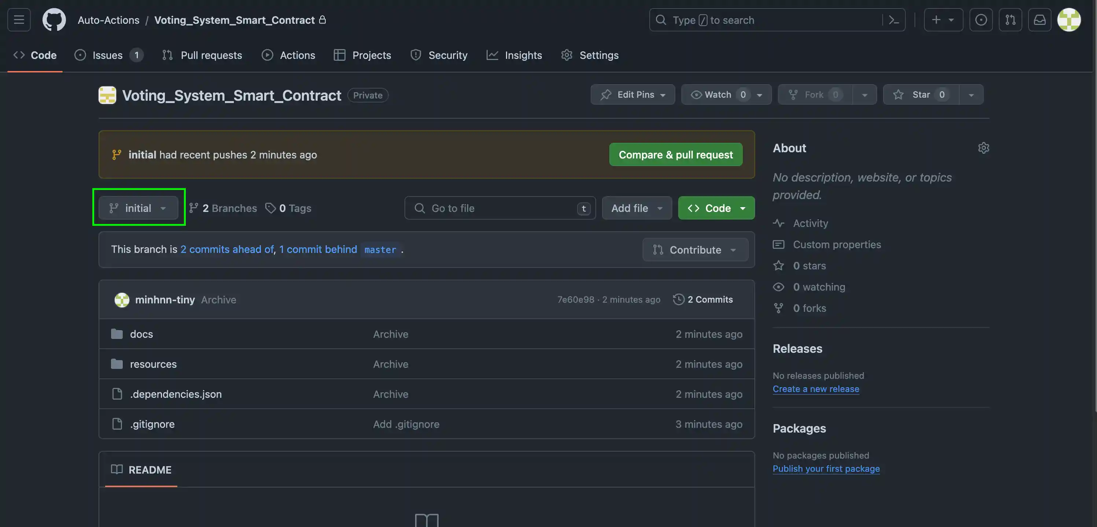Image resolution: width=1097 pixels, height=527 pixels.
Task: Open the pull requests icon in header
Action: pyautogui.click(x=1011, y=19)
